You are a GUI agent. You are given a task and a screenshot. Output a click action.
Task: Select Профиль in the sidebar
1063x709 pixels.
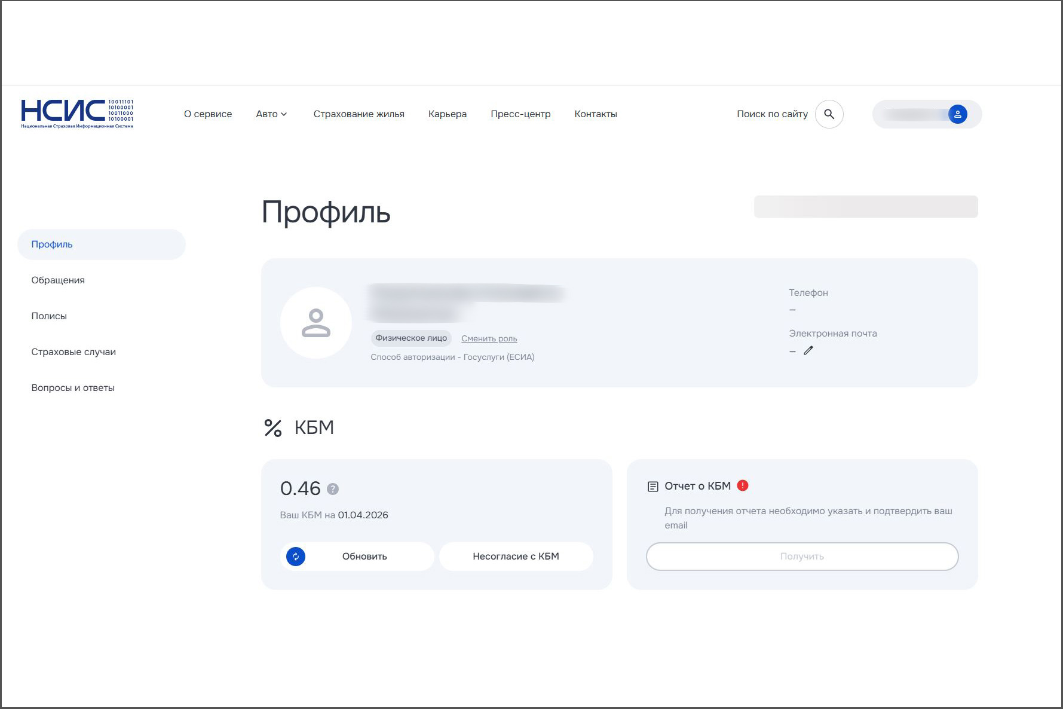[102, 245]
